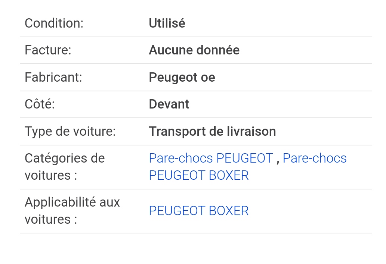Click the Aucune donnée invoice value

[194, 50]
